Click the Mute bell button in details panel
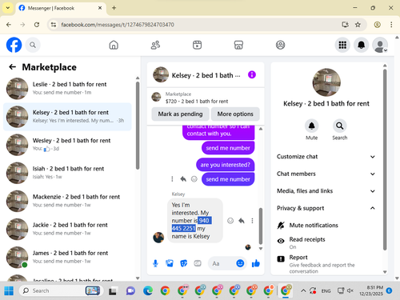Image resolution: width=400 pixels, height=300 pixels. (311, 126)
